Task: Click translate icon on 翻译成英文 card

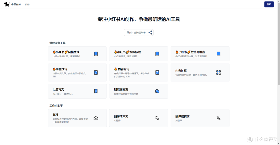Action: click(218, 118)
